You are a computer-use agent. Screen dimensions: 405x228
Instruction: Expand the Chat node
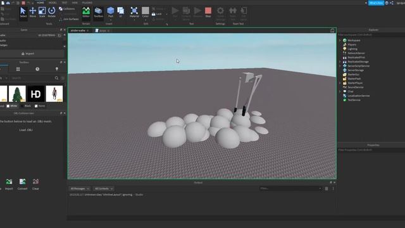(x=340, y=91)
